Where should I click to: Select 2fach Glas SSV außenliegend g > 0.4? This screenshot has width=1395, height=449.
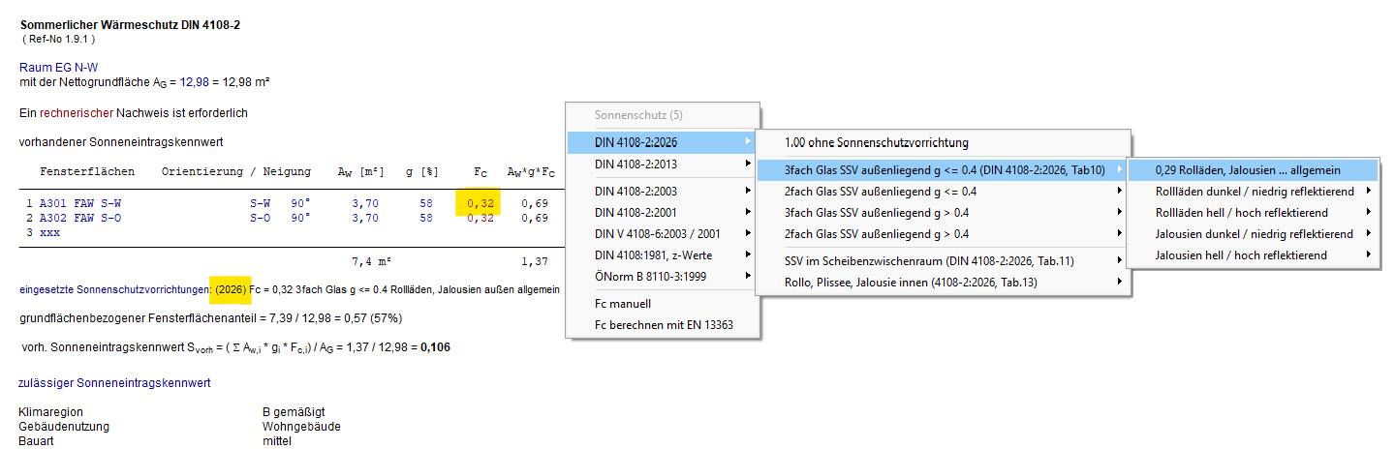point(943,233)
